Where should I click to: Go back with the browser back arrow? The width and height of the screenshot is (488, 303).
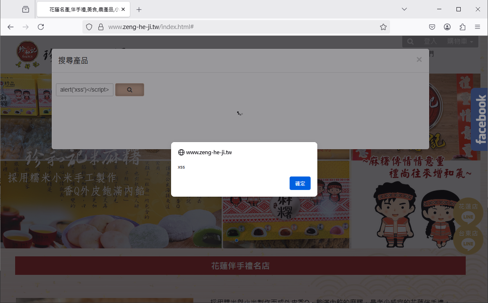tap(11, 27)
